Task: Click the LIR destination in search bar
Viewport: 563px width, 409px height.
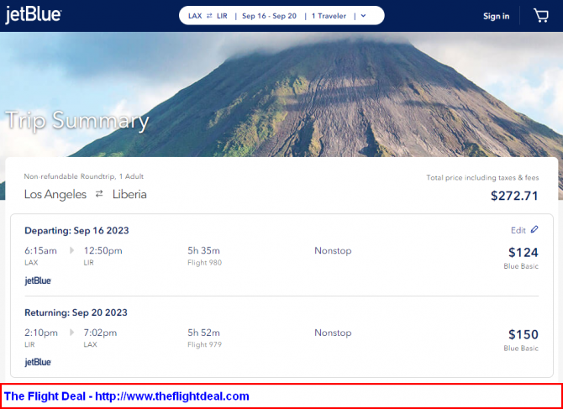Action: click(222, 16)
